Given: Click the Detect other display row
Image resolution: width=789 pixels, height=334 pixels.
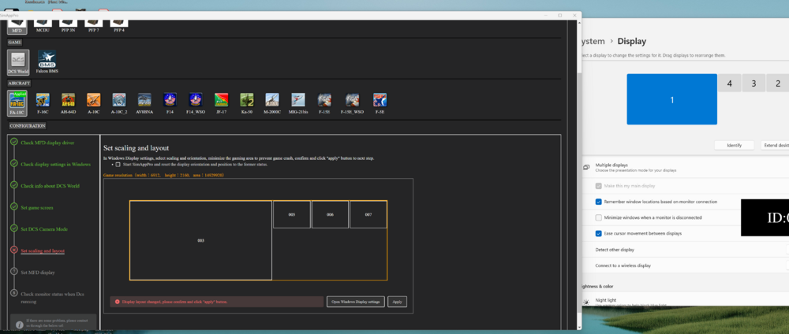Looking at the screenshot, I should click(685, 250).
